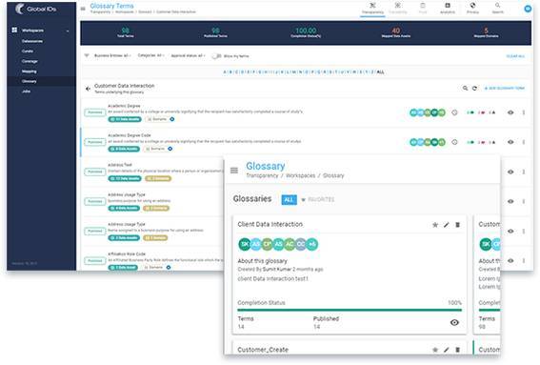
Task: Refresh the glossary terms list
Action: click(x=474, y=89)
